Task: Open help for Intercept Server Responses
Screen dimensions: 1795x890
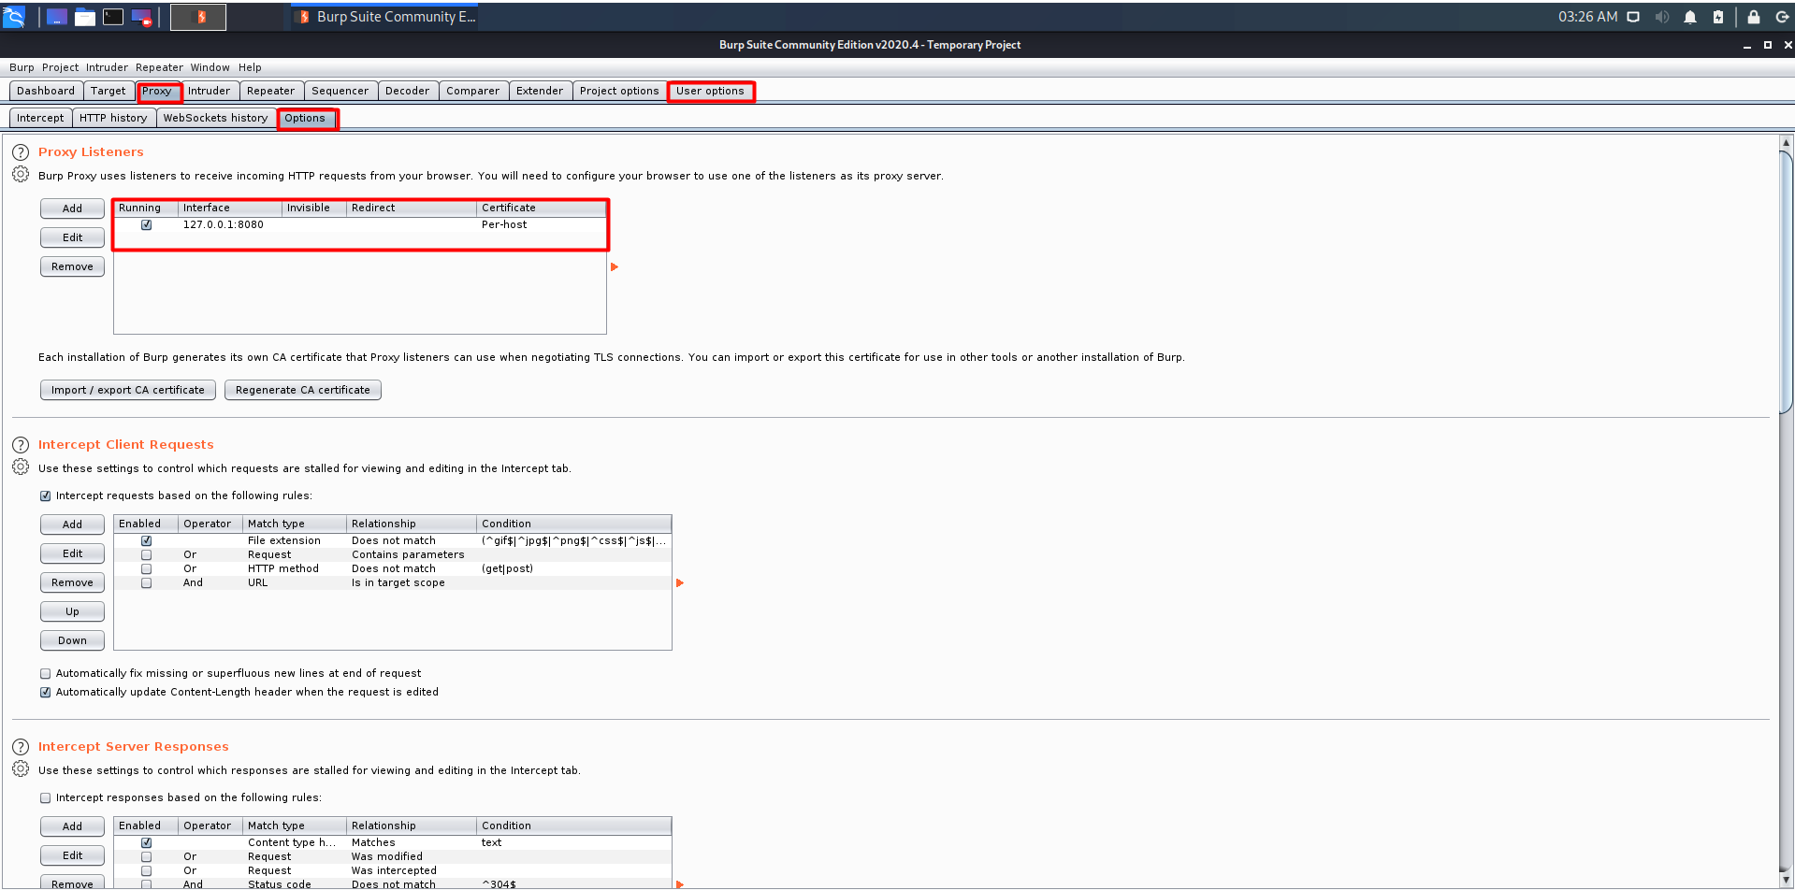Action: pos(21,747)
